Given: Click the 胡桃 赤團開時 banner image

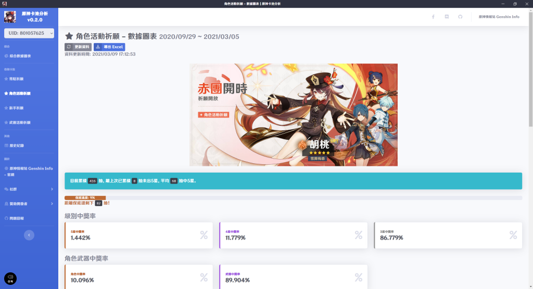Looking at the screenshot, I should [294, 115].
